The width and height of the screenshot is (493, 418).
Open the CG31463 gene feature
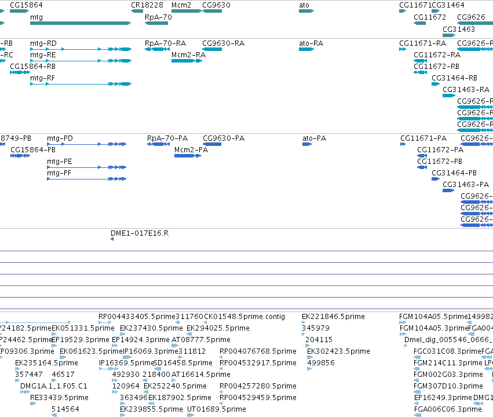pyautogui.click(x=449, y=35)
